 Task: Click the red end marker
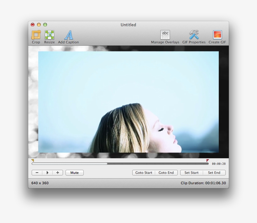click(x=207, y=160)
